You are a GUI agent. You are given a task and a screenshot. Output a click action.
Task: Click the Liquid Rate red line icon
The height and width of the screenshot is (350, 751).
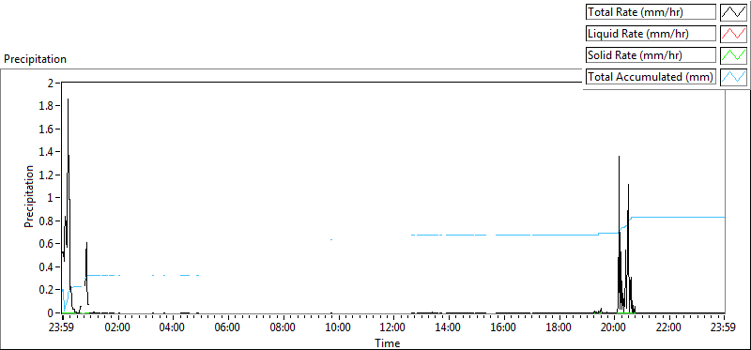pyautogui.click(x=734, y=34)
